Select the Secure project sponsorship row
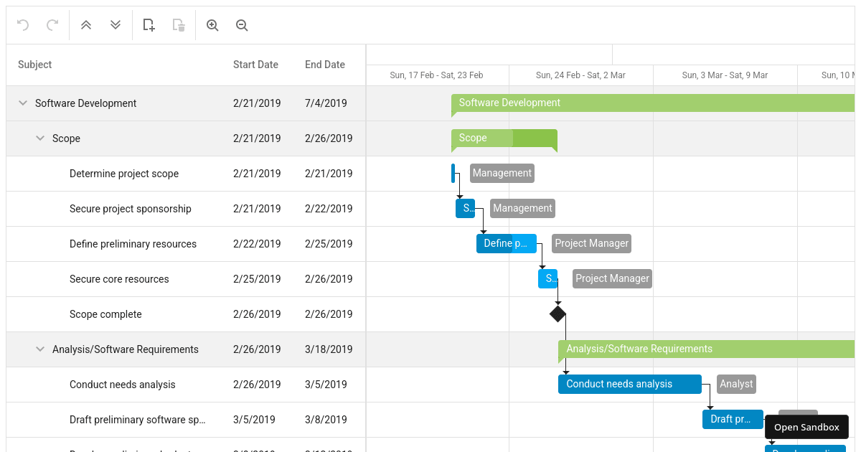The width and height of the screenshot is (861, 452). [186, 209]
